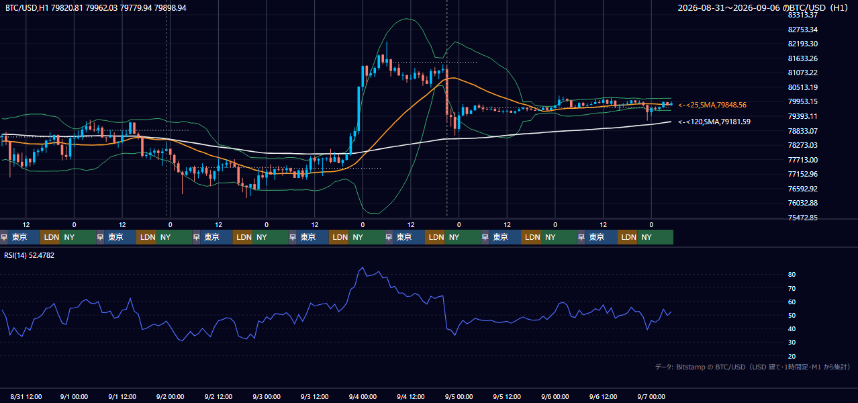Click price axis label 82753.34
Image resolution: width=858 pixels, height=403 pixels.
[x=802, y=30]
